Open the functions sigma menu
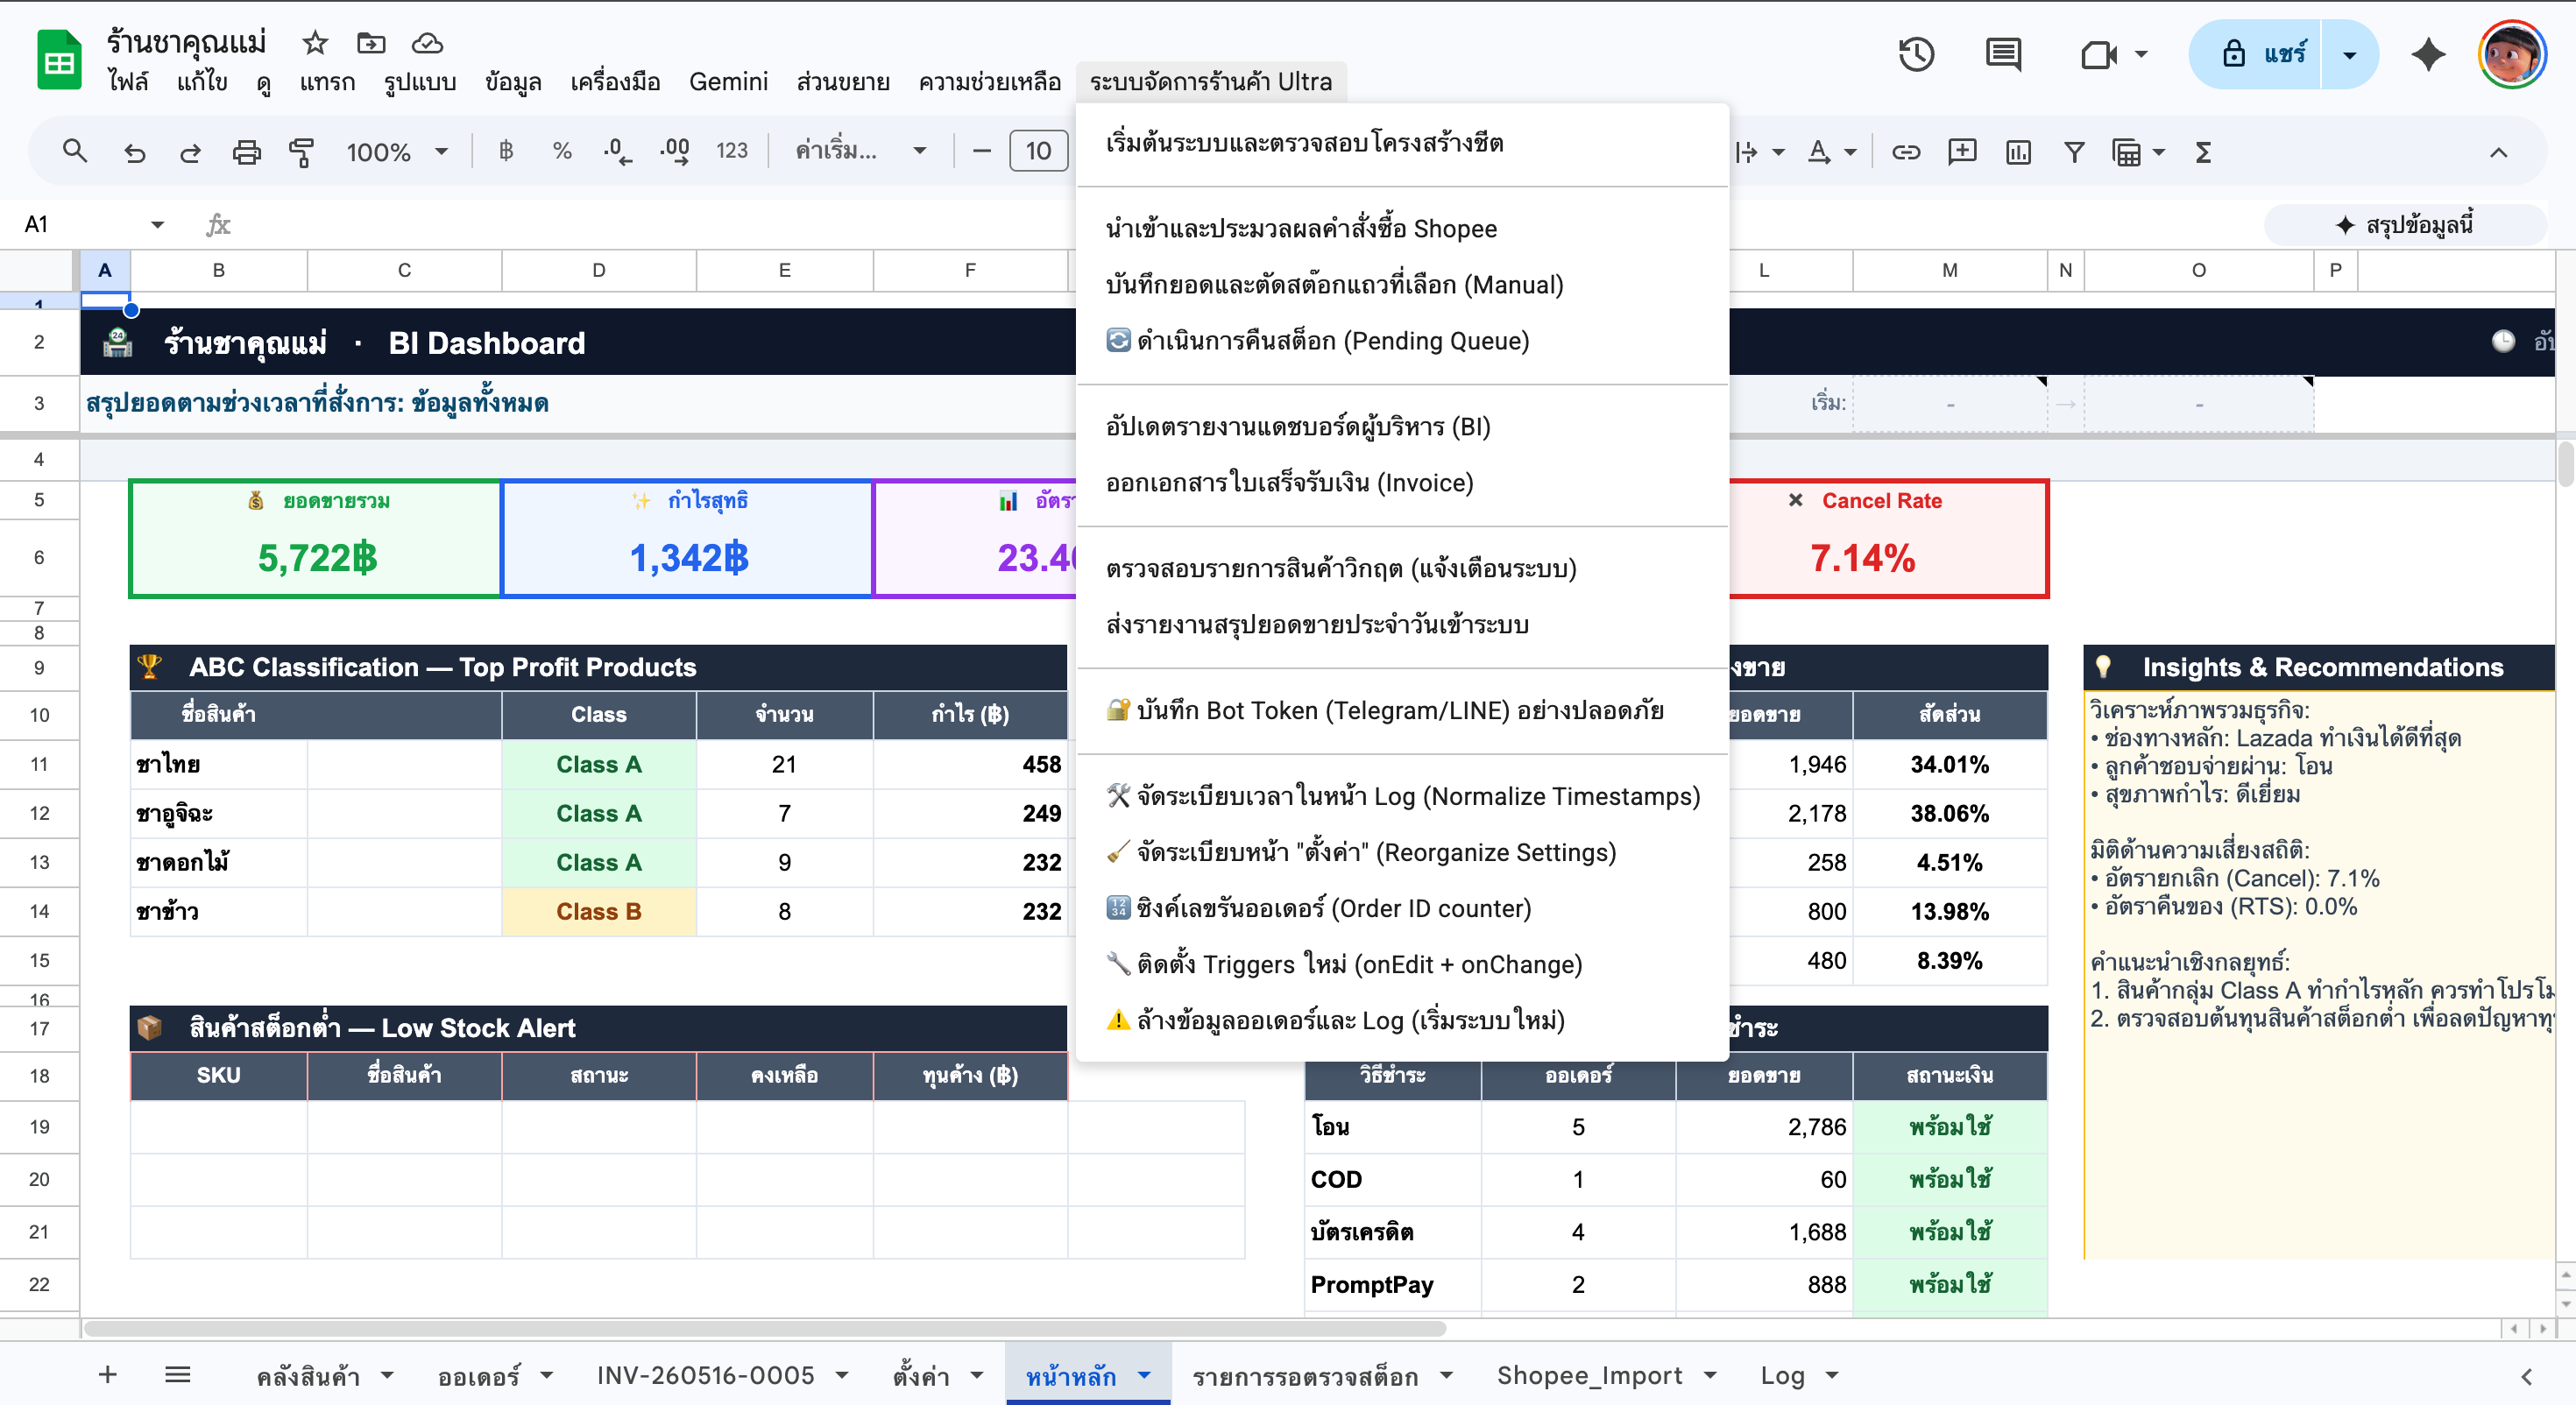The image size is (2576, 1405). [x=2203, y=152]
